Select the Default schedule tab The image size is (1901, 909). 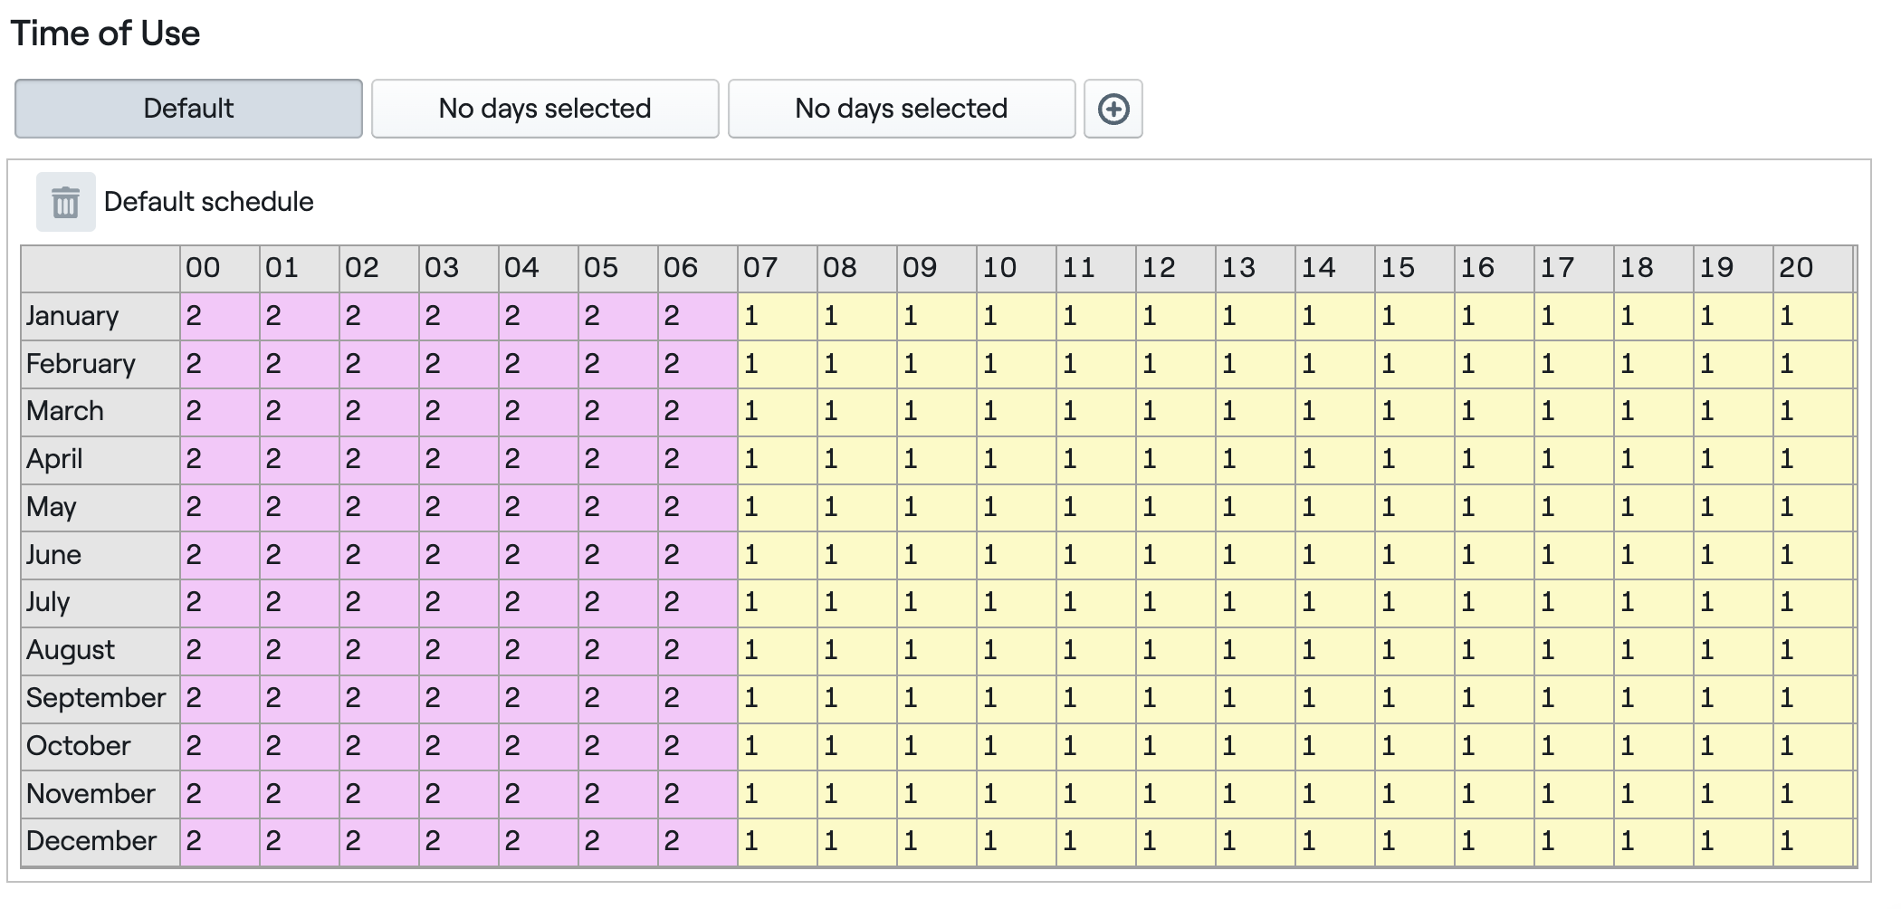188,109
